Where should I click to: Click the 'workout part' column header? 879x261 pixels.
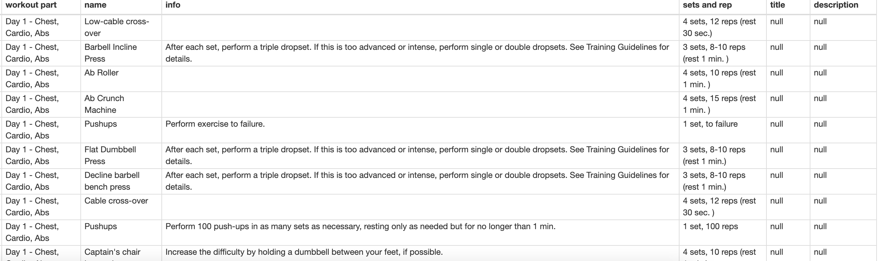point(32,5)
